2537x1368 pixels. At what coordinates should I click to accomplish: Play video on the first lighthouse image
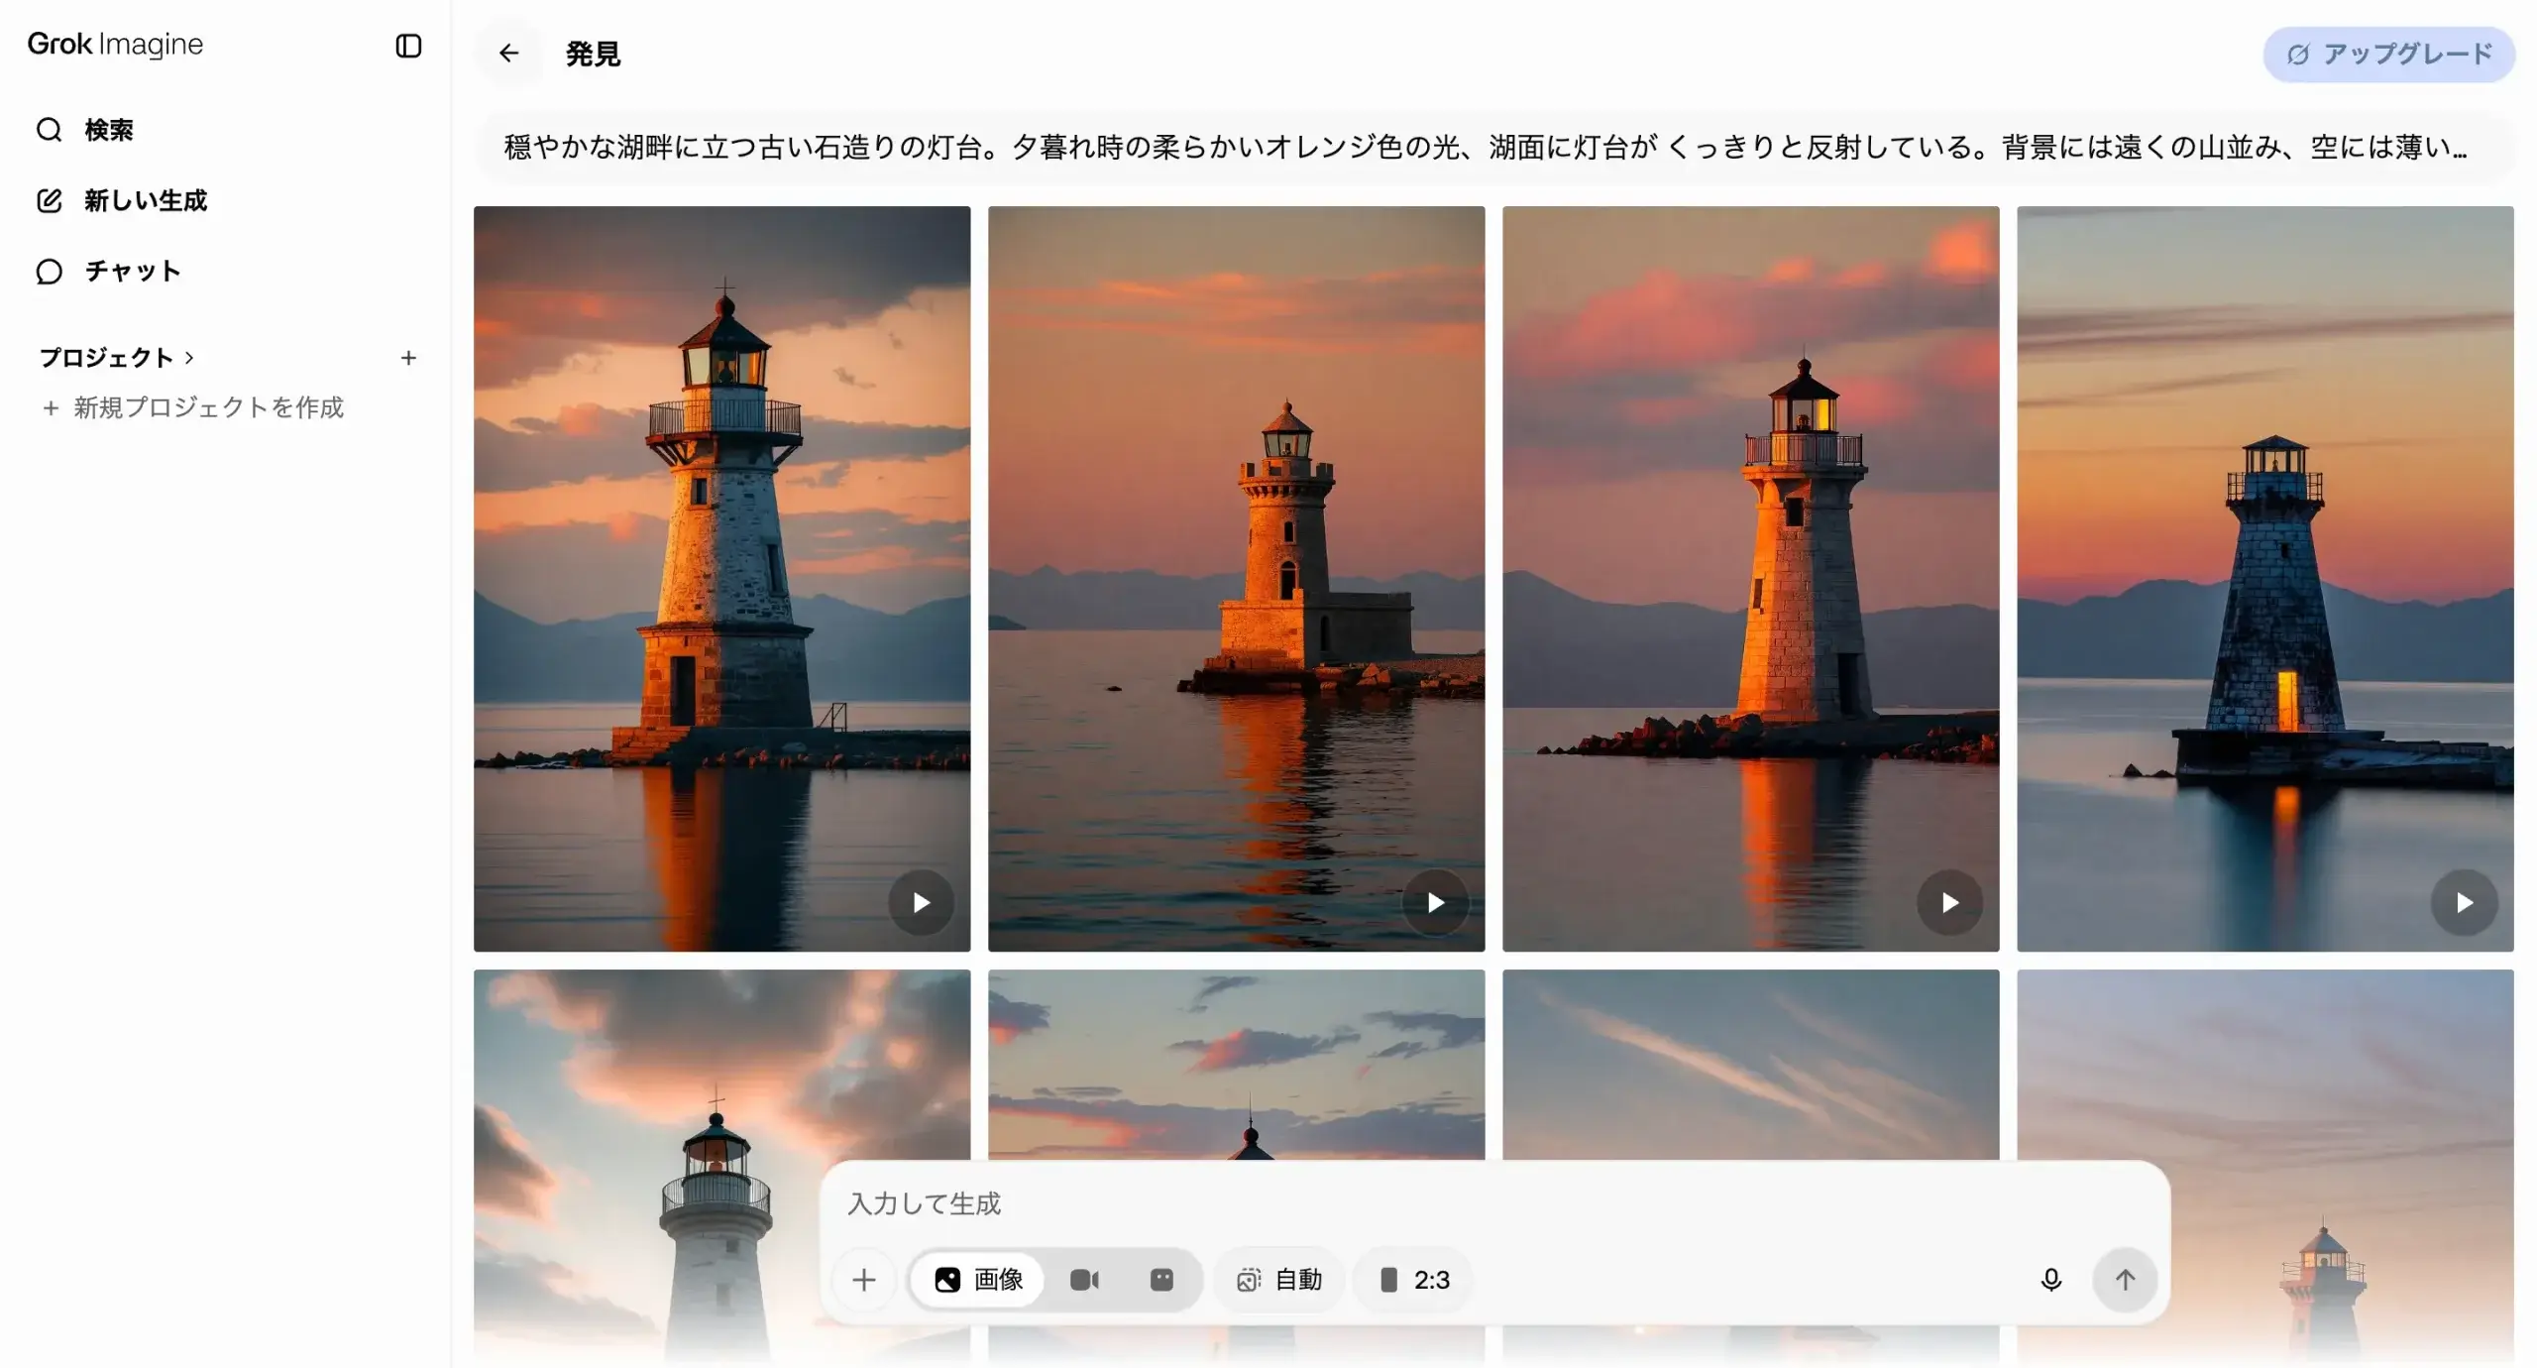921,902
